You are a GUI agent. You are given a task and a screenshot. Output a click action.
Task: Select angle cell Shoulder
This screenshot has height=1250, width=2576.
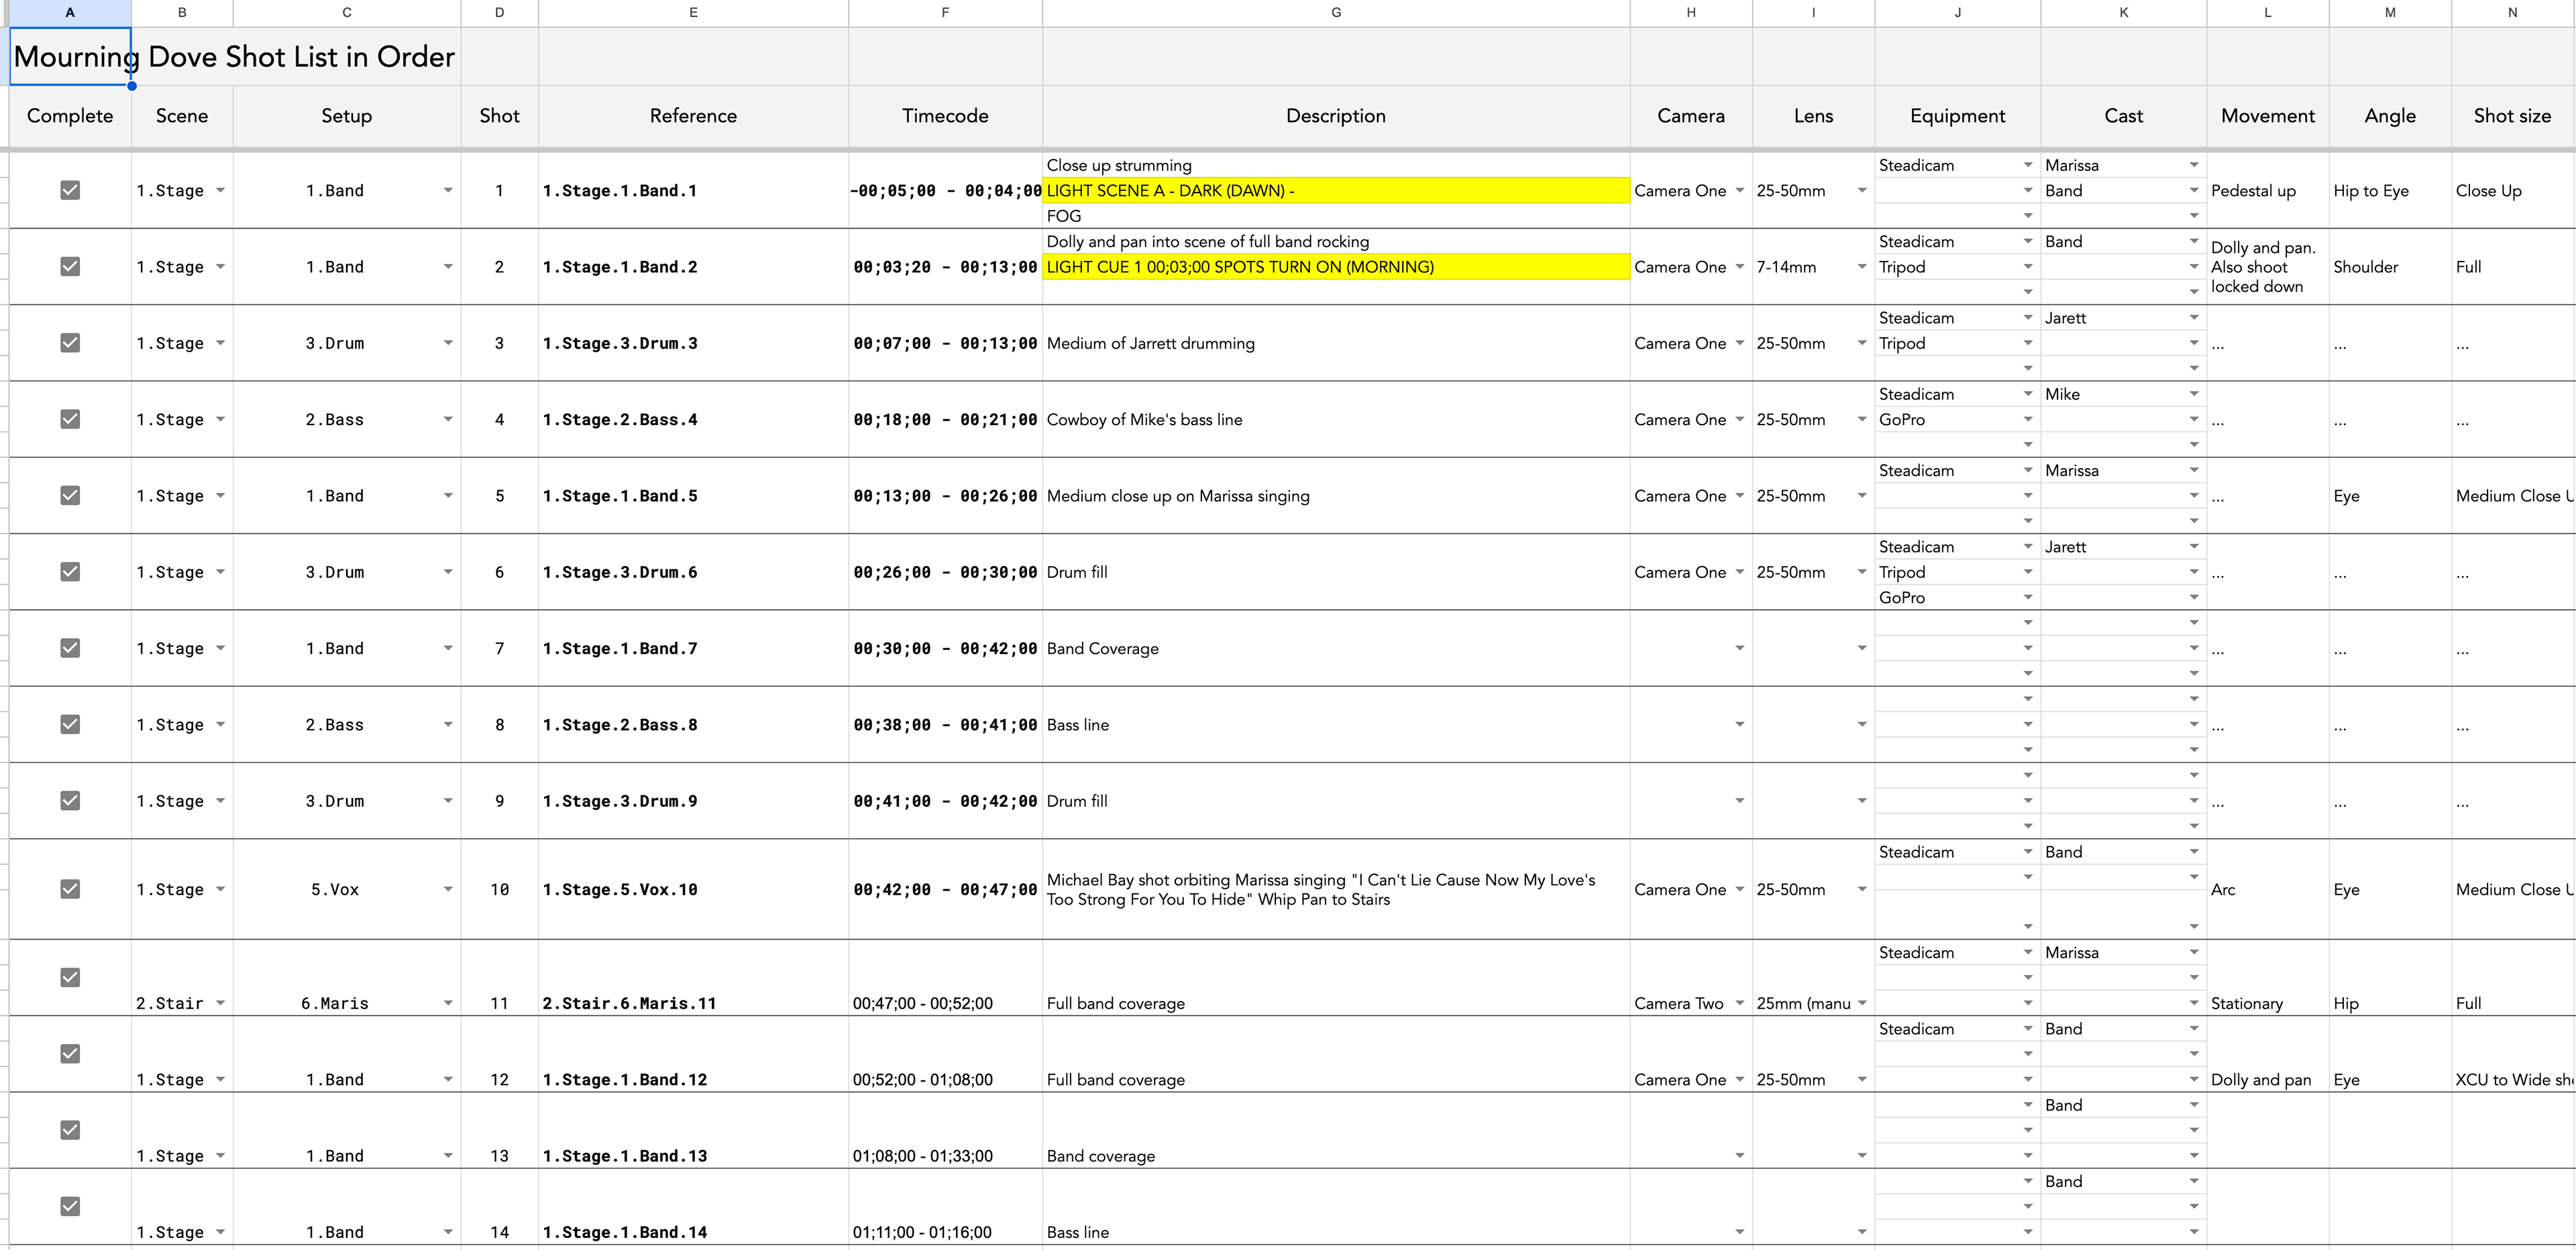pyautogui.click(x=2390, y=267)
